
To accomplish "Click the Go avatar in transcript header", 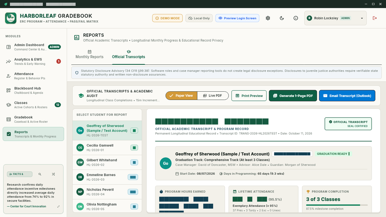I will point(166,163).
